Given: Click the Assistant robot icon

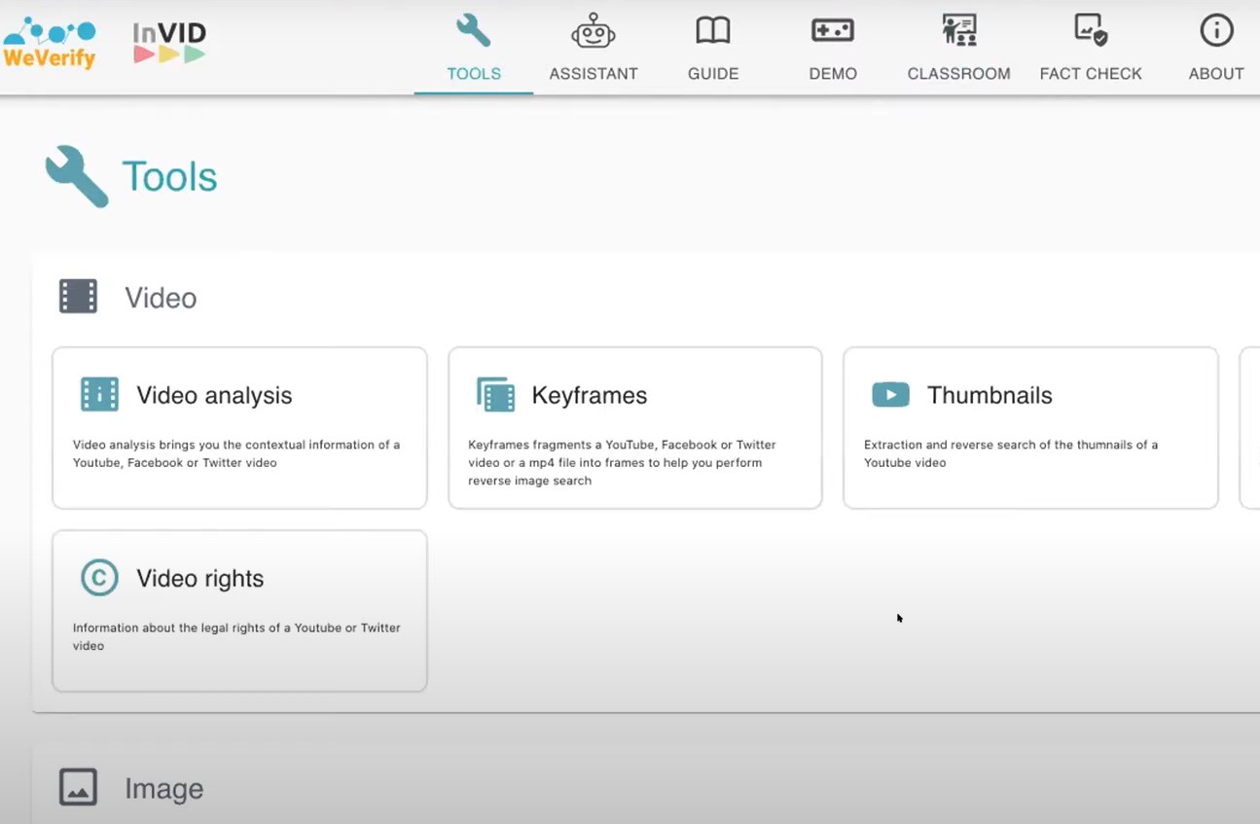Looking at the screenshot, I should [x=594, y=30].
